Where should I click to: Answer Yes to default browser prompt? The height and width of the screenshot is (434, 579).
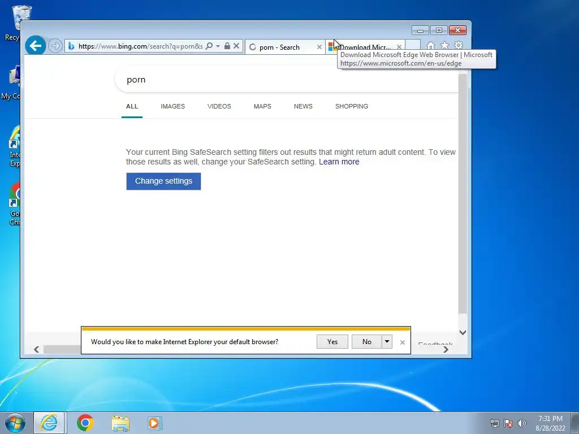click(x=332, y=342)
